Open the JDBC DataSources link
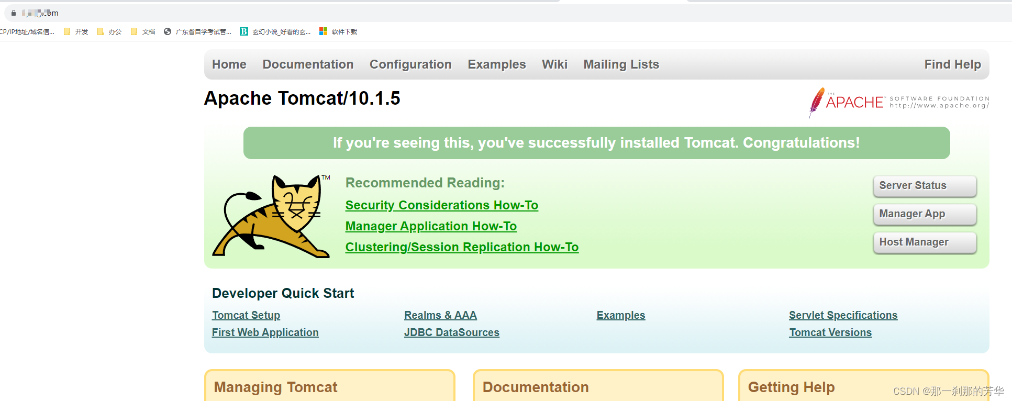Viewport: 1012px width, 401px height. pos(452,332)
